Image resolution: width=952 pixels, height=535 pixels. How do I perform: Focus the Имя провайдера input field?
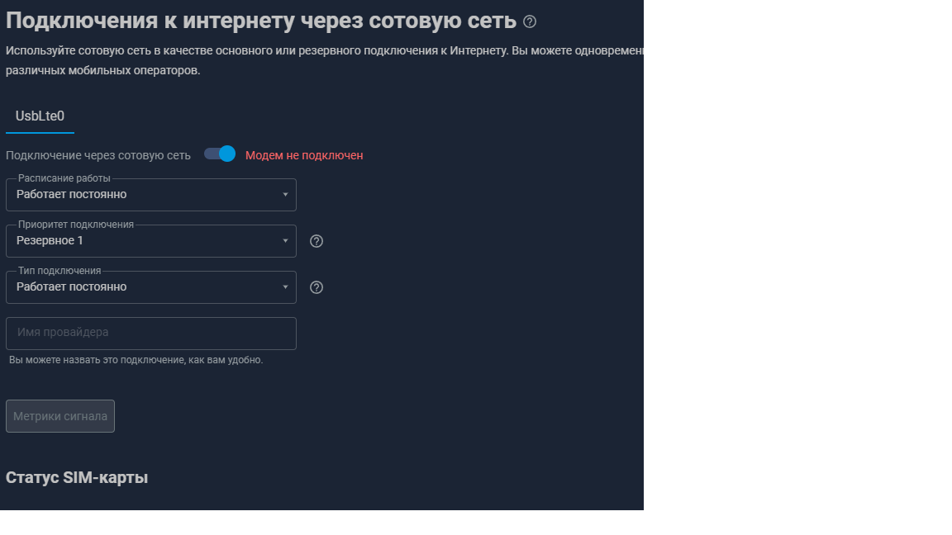point(151,333)
